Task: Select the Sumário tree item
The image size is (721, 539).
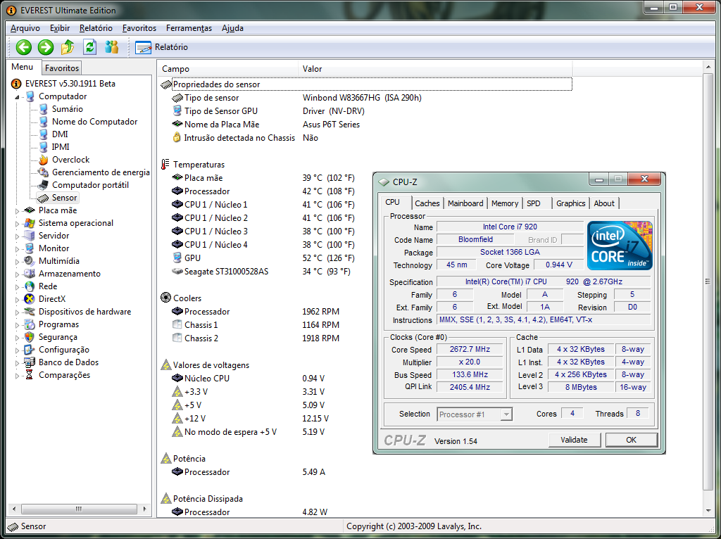Action: pyautogui.click(x=67, y=109)
